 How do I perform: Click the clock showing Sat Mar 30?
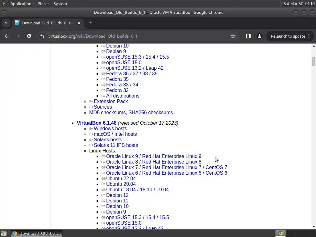tap(299, 4)
